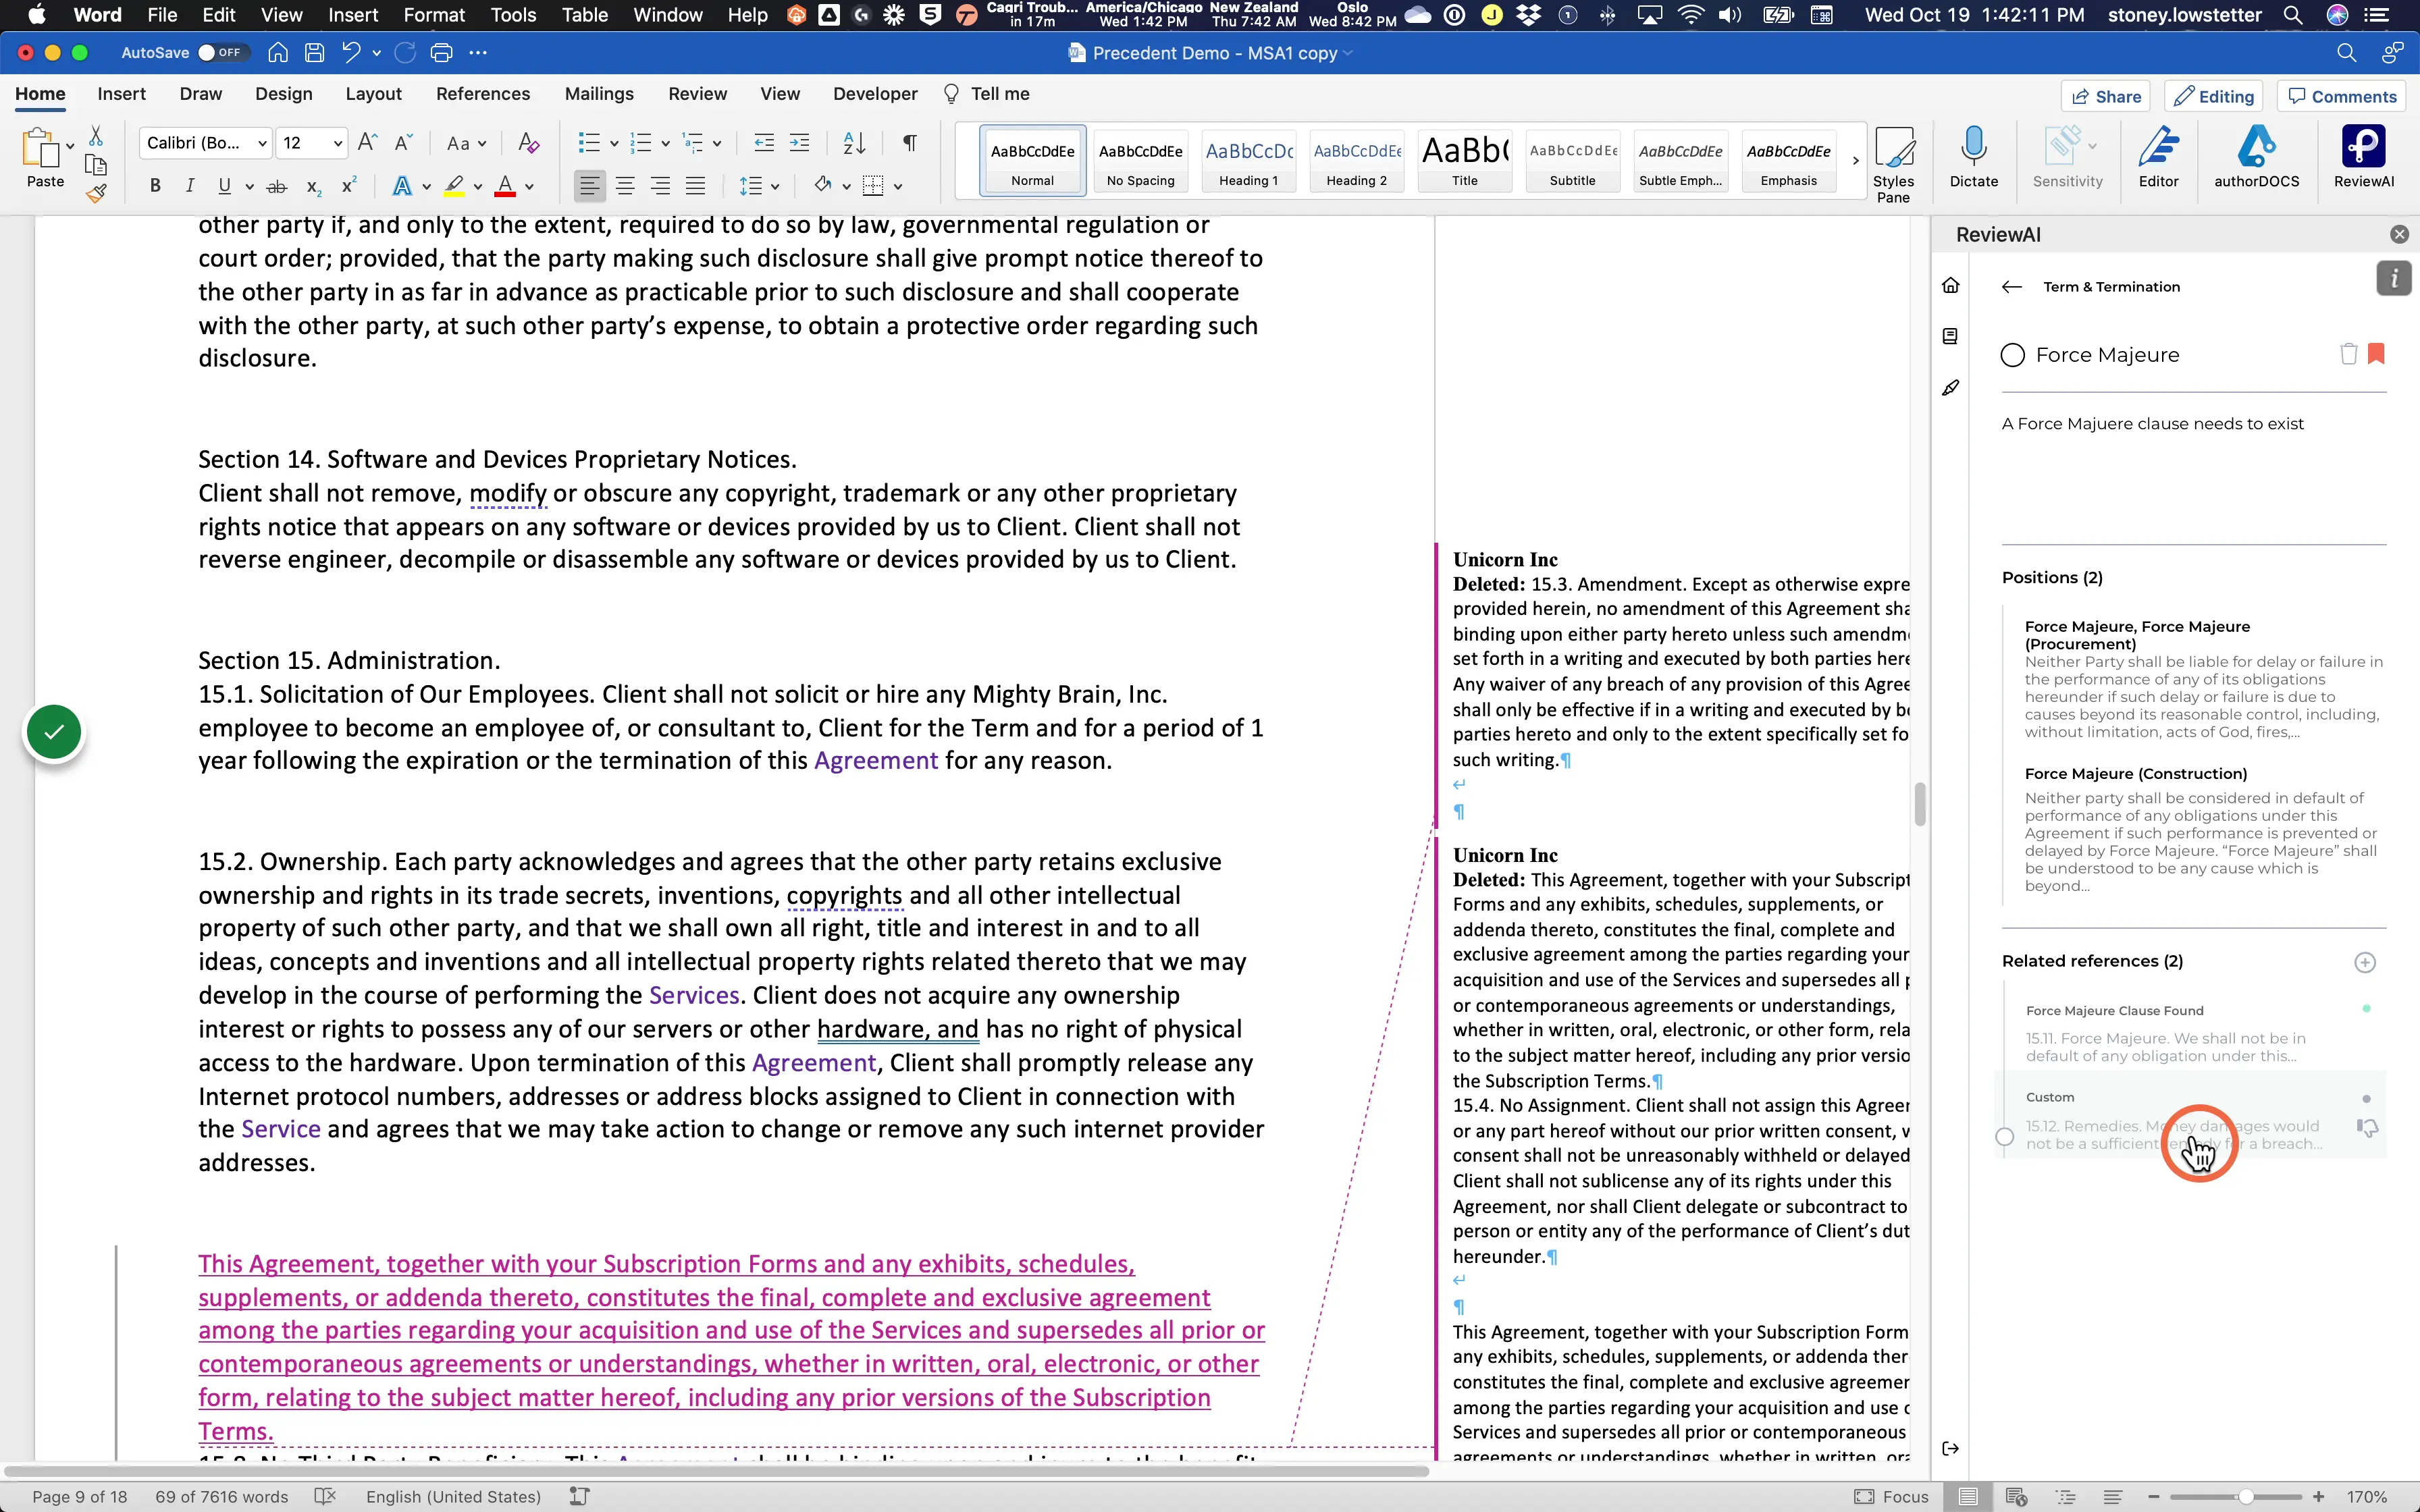Click the ReviewAI logout icon at panel bottom

click(x=1950, y=1448)
